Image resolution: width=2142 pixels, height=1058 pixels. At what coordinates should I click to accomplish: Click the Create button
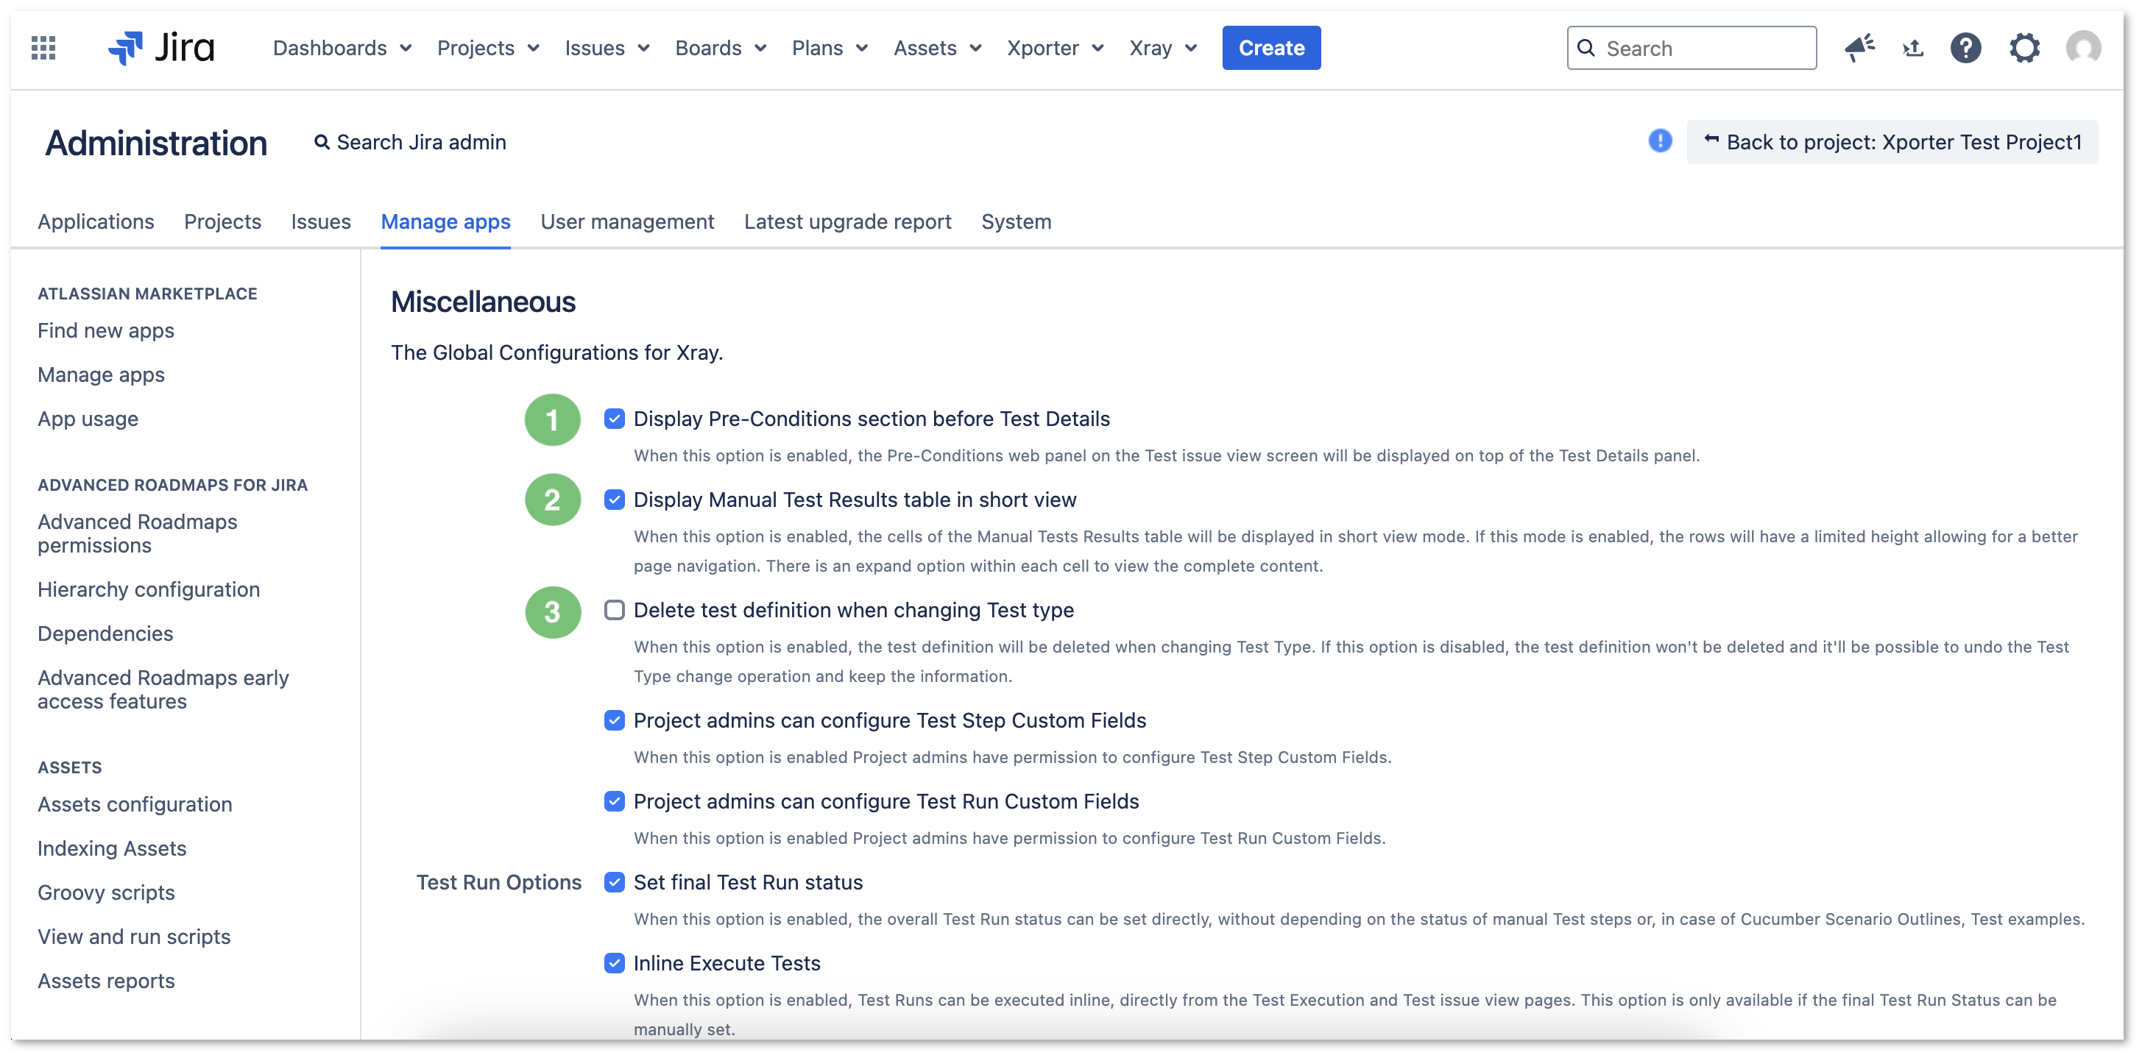coord(1270,47)
